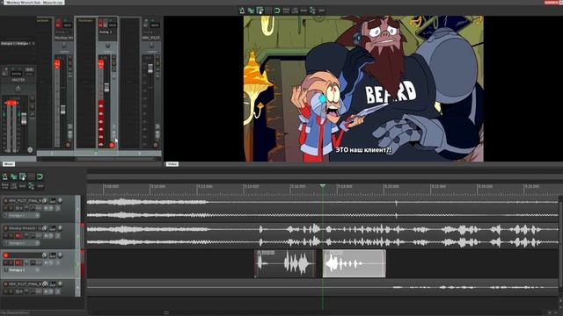
Task: Toggle the metronome icon in the top toolbar
Action: click(x=242, y=11)
